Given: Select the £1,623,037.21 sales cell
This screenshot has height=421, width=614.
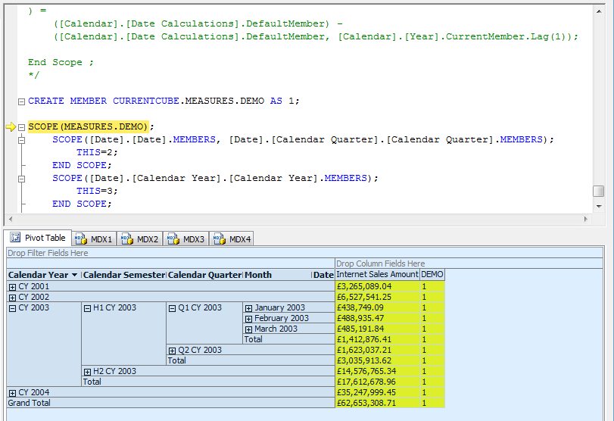Looking at the screenshot, I should point(378,350).
